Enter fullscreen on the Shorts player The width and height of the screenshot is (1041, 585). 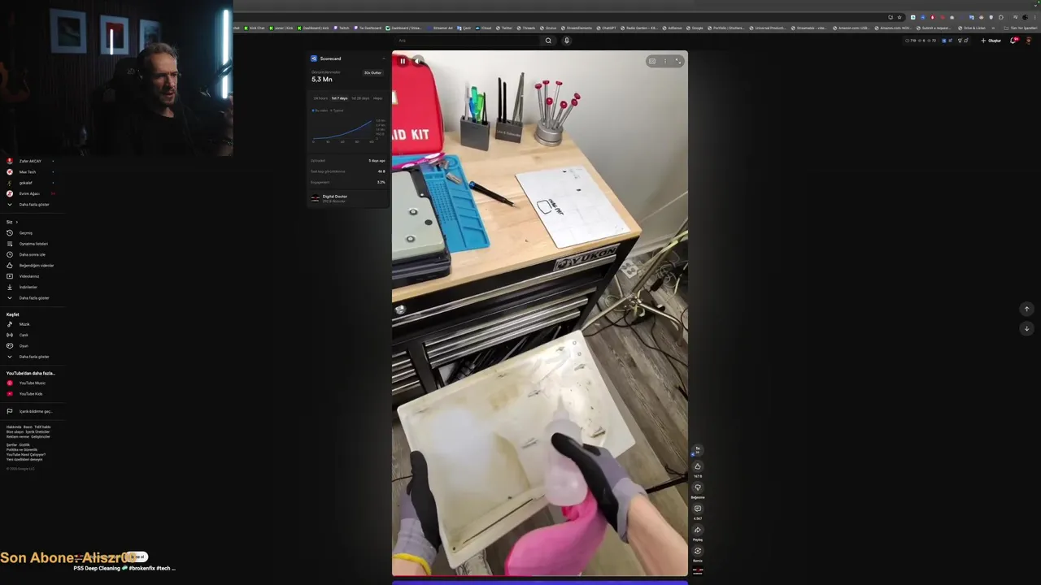(x=678, y=61)
